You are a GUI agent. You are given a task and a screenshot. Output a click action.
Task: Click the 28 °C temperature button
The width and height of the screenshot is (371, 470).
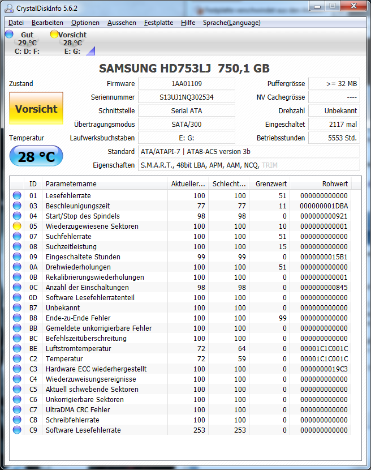coord(36,156)
